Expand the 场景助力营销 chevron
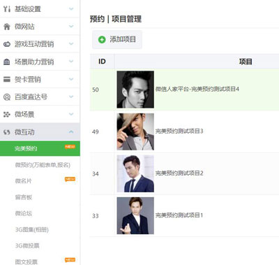The image size is (279, 265). [71, 62]
